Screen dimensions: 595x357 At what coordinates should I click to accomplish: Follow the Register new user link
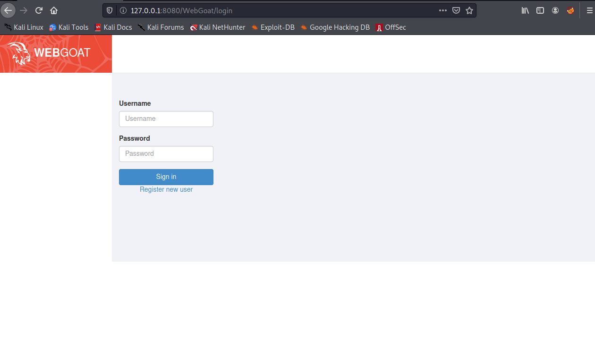tap(166, 189)
